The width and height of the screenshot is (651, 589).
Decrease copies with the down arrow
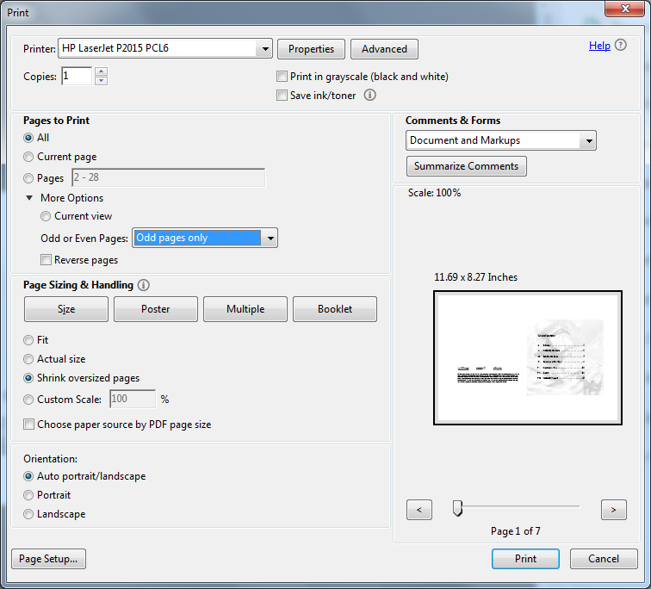coord(101,81)
